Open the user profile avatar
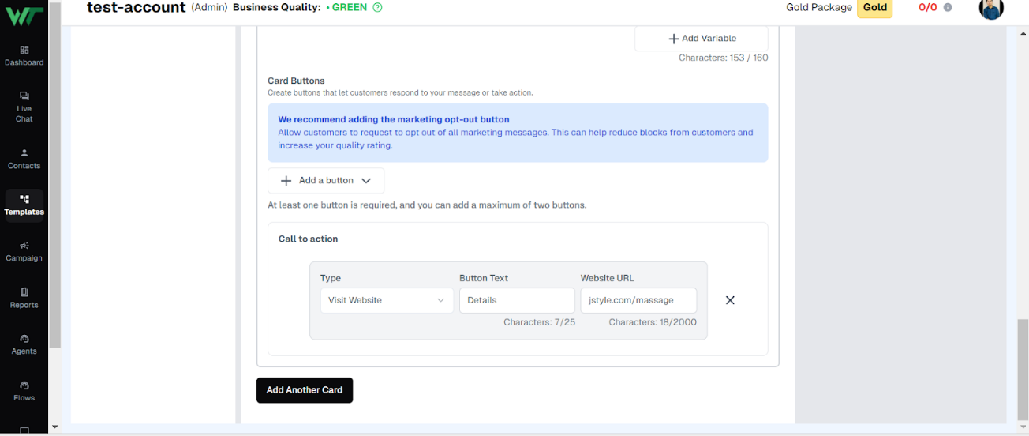This screenshot has width=1029, height=436. [x=991, y=8]
